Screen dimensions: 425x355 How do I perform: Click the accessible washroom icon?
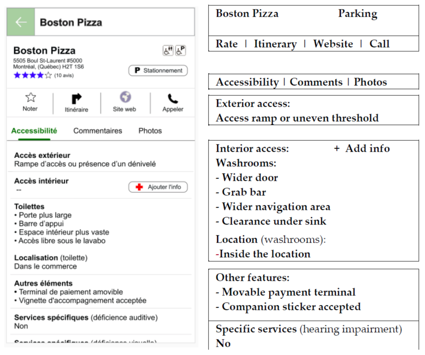pyautogui.click(x=168, y=50)
